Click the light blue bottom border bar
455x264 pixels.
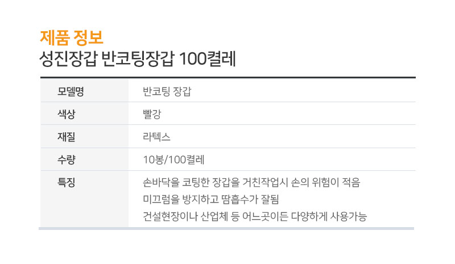226,229
